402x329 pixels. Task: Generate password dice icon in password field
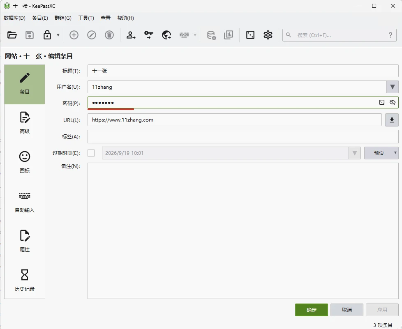pos(382,103)
